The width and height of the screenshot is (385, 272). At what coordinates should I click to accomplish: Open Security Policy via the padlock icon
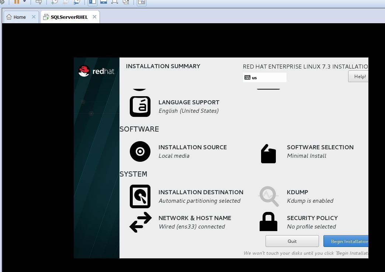[x=268, y=222]
